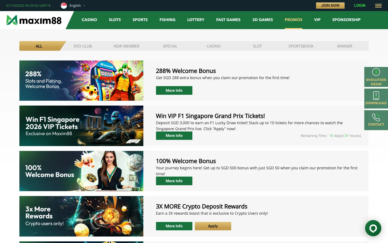Viewport: 388px width, 243px height.
Task: Click the Singapore flag icon
Action: click(64, 6)
